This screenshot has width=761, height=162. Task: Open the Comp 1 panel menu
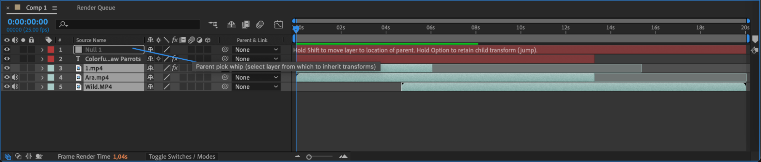[x=54, y=8]
